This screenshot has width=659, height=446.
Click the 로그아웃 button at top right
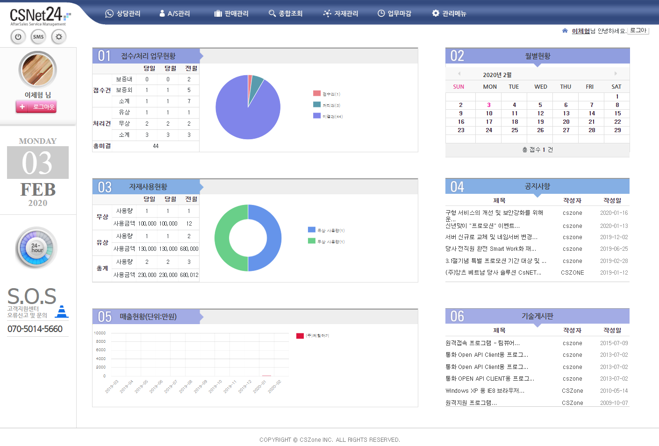pyautogui.click(x=638, y=30)
